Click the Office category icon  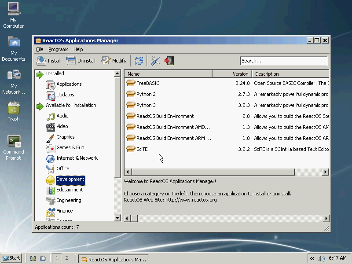pos(50,169)
